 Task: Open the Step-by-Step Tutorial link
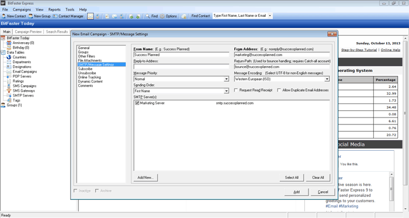tap(359, 50)
